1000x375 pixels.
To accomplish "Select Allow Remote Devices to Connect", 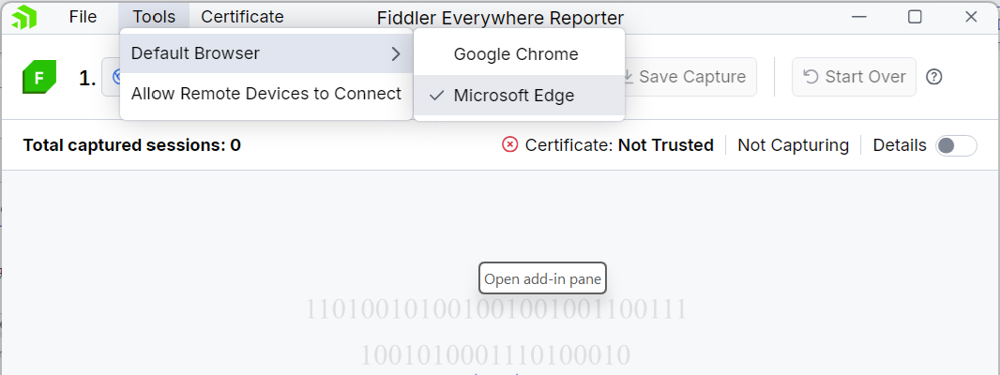I will click(265, 95).
